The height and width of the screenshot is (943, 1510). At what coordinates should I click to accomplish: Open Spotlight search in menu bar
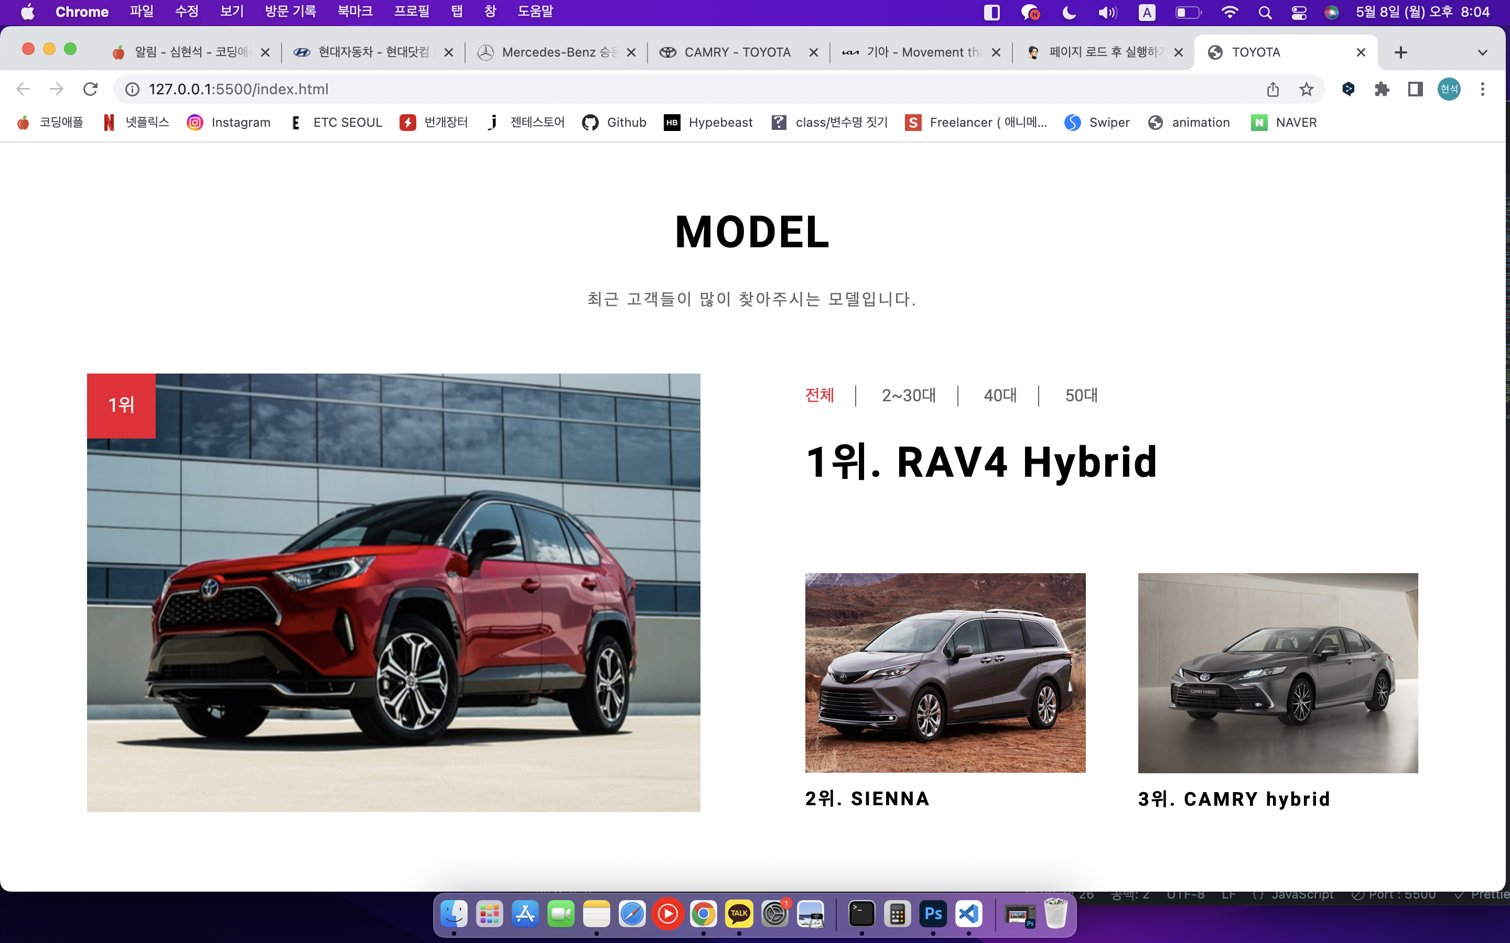(1265, 13)
